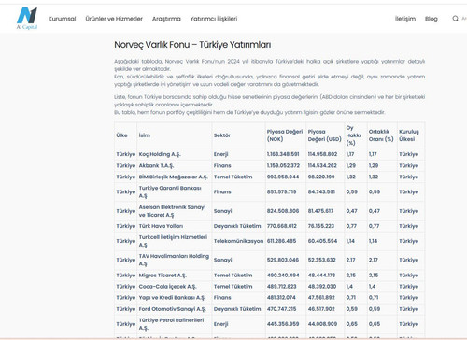Go to the İletişim page

(405, 19)
